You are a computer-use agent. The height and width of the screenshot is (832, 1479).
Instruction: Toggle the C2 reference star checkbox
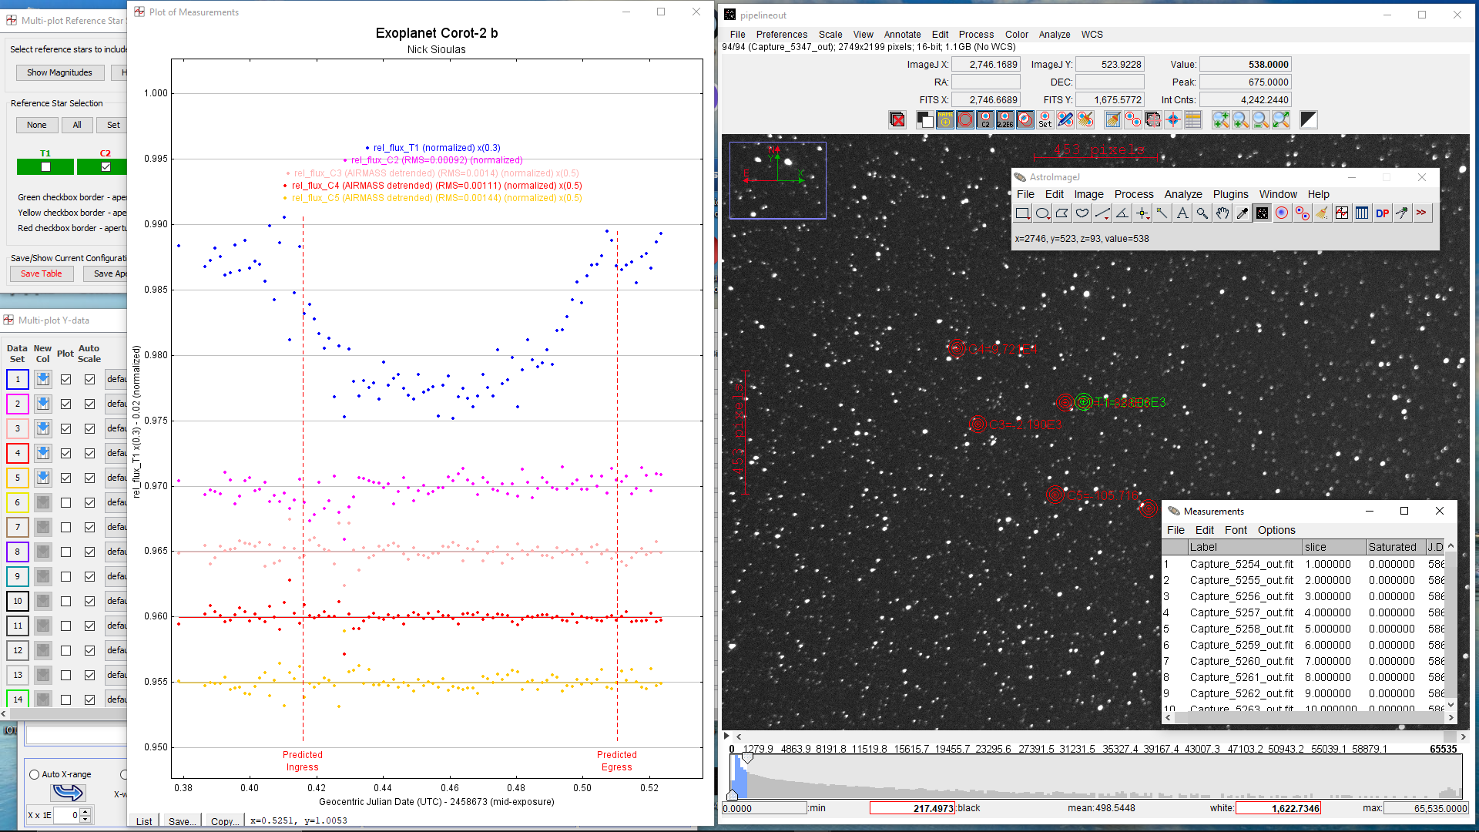[106, 166]
